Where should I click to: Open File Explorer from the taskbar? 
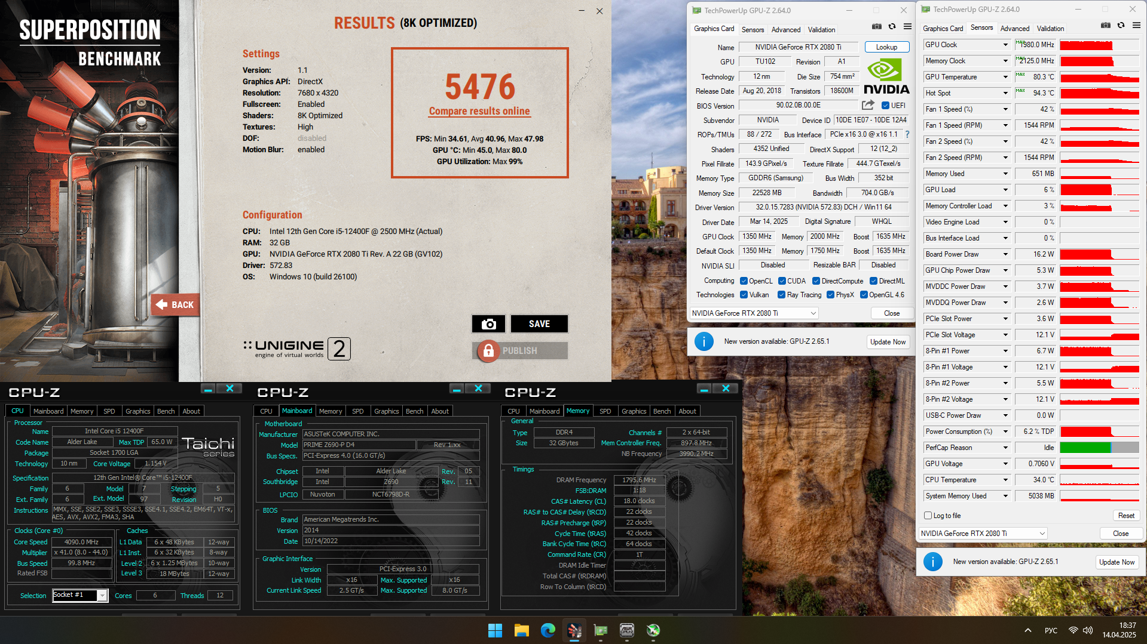click(521, 630)
